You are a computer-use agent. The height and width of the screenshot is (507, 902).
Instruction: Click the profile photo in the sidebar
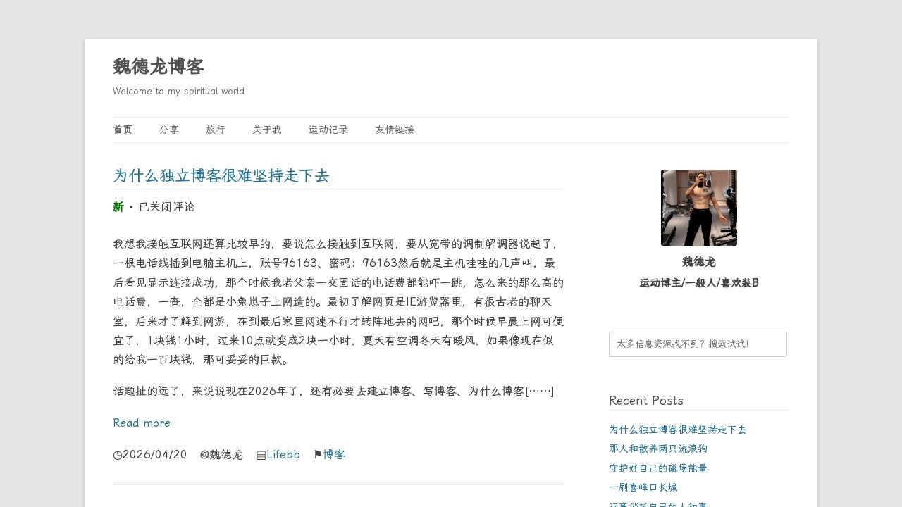coord(698,207)
